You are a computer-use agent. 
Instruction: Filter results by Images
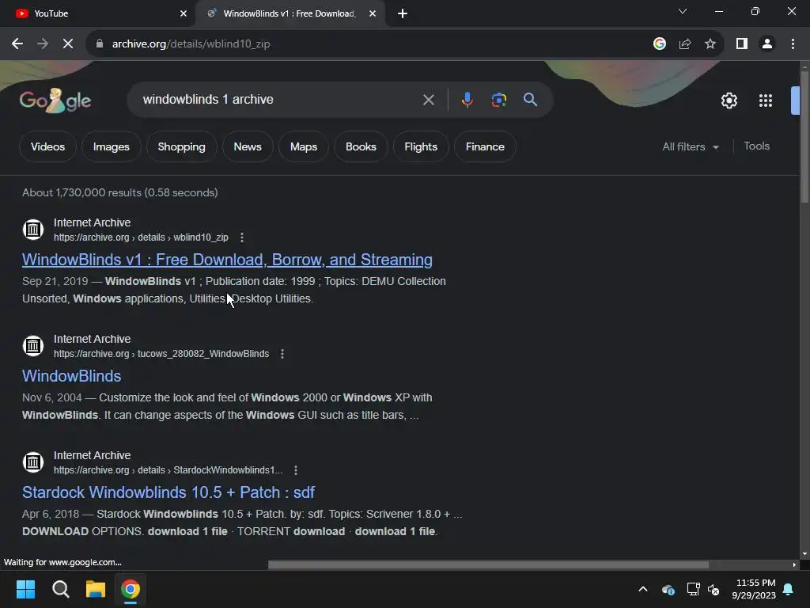(111, 146)
